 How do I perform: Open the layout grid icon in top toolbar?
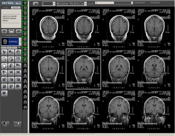pos(36,4)
